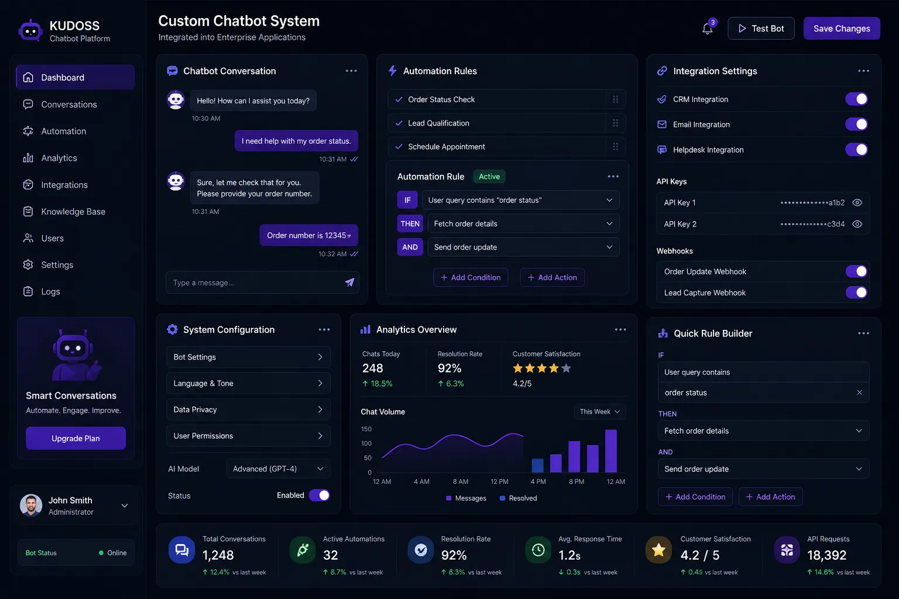Click the Active Automations plug icon

[303, 550]
